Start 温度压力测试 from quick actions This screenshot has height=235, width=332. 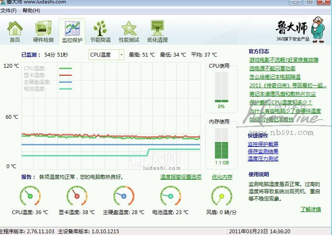pos(263,159)
